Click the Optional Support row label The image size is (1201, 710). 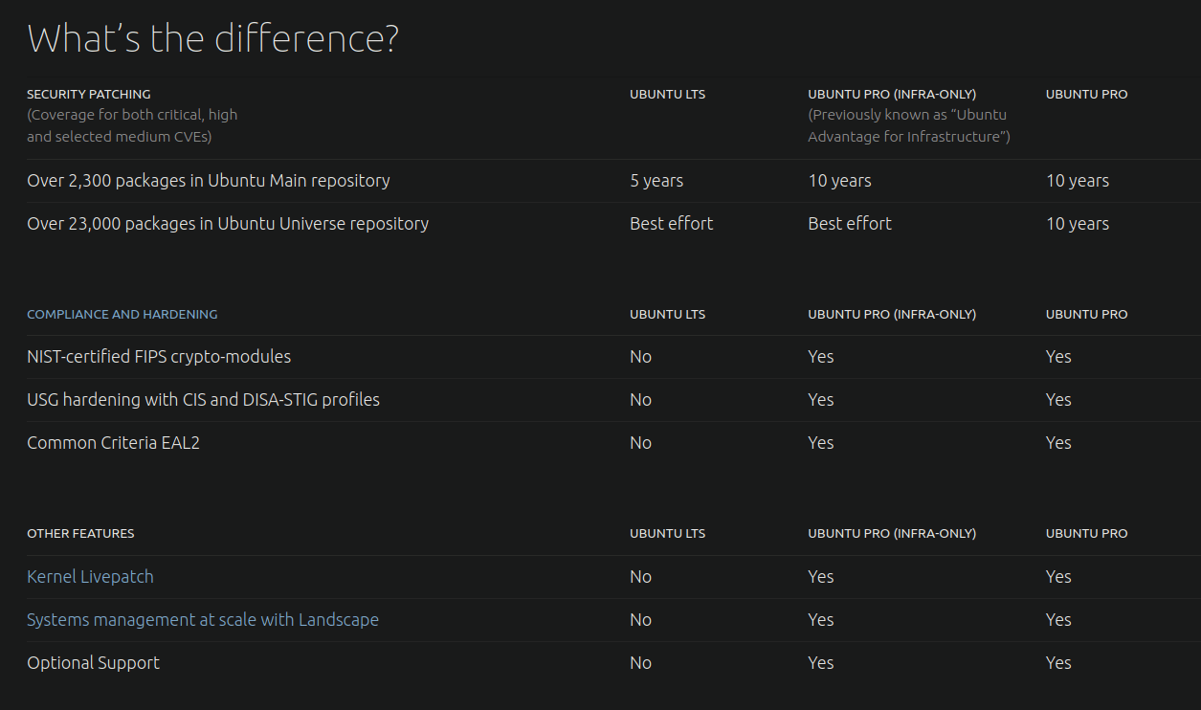coord(93,663)
